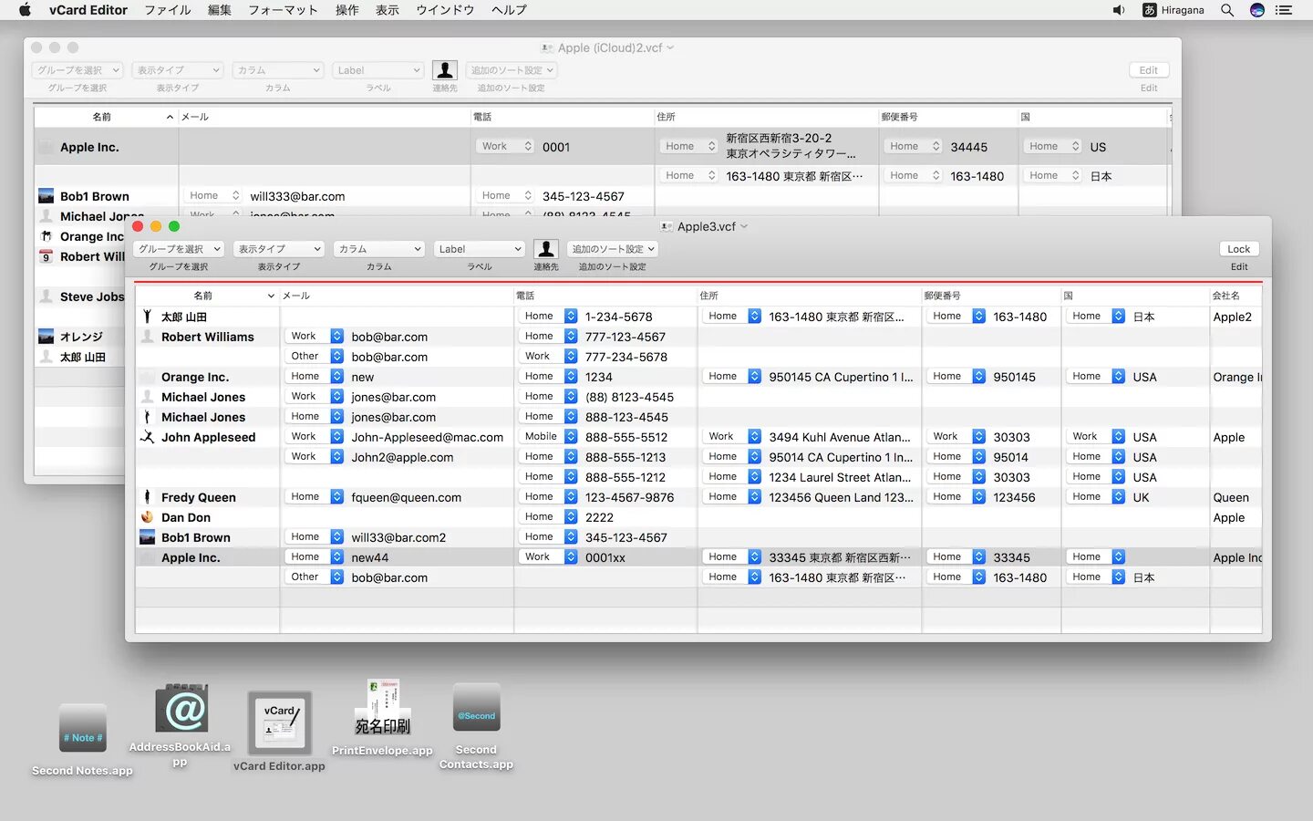Image resolution: width=1313 pixels, height=821 pixels.
Task: Open the ウインドウ menu
Action: [445, 10]
